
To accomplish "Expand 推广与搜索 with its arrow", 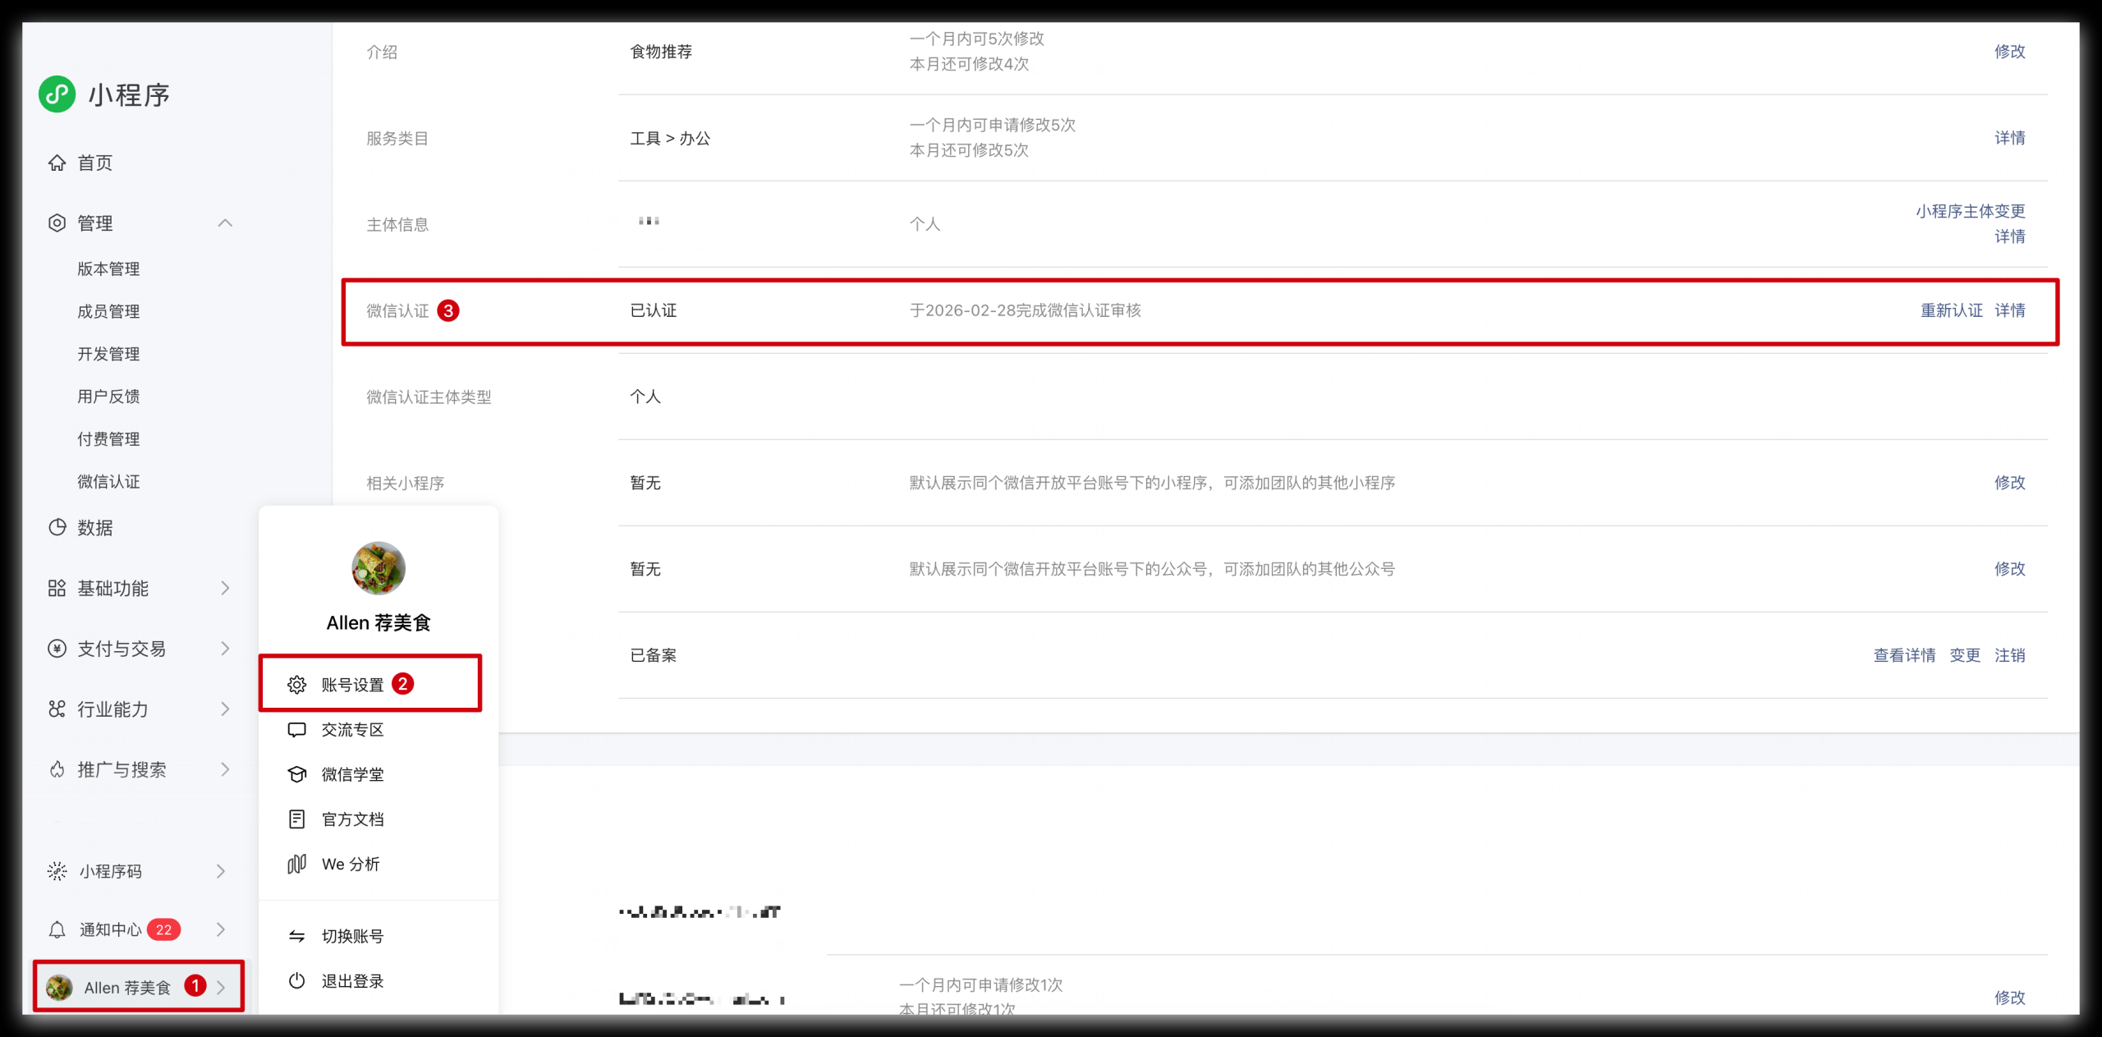I will coord(225,769).
